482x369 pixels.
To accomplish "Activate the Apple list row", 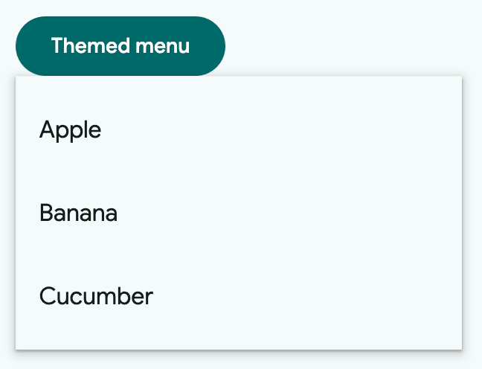I will point(238,130).
